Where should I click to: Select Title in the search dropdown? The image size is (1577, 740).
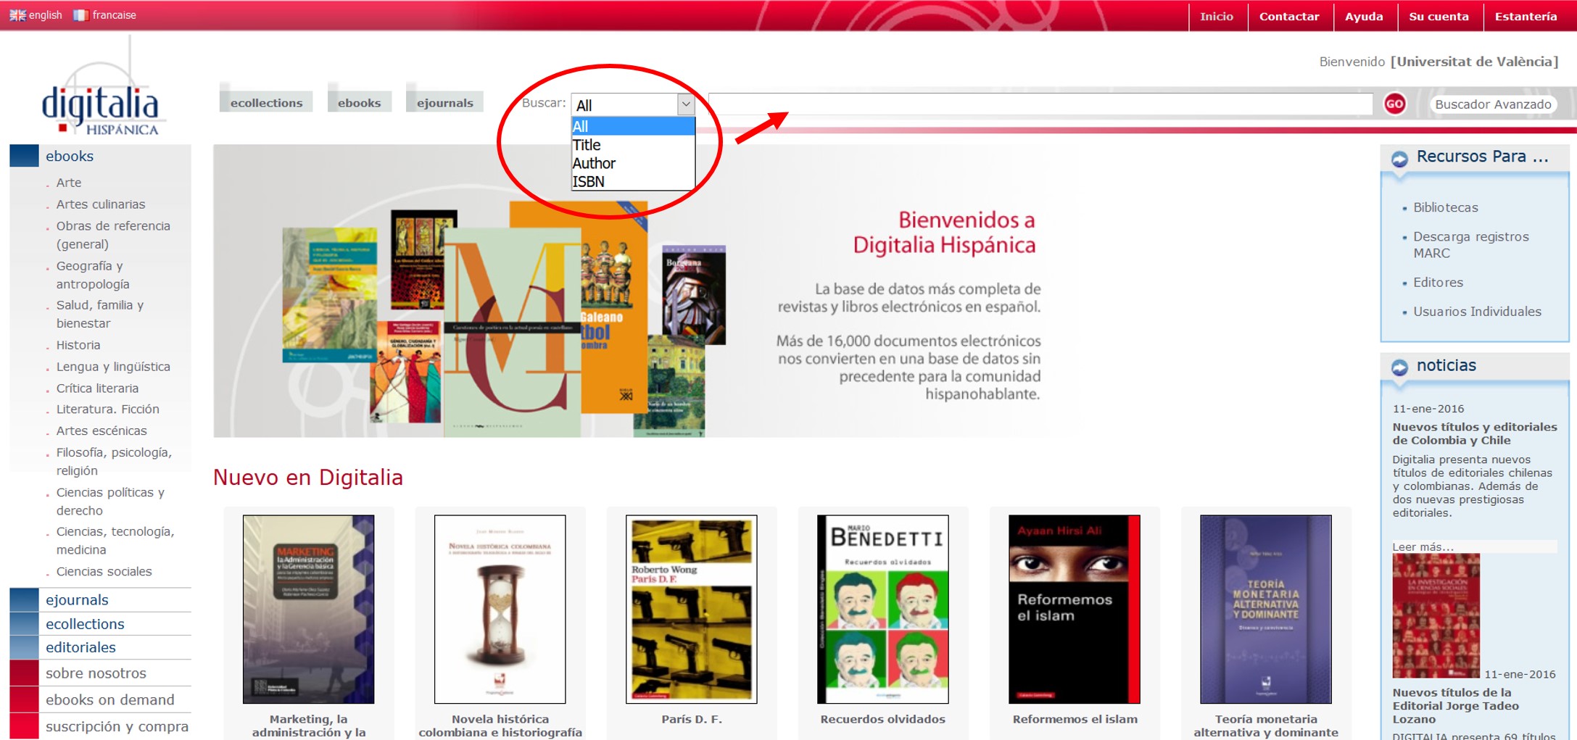(633, 145)
